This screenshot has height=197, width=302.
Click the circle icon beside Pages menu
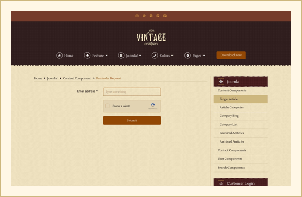[188, 56]
